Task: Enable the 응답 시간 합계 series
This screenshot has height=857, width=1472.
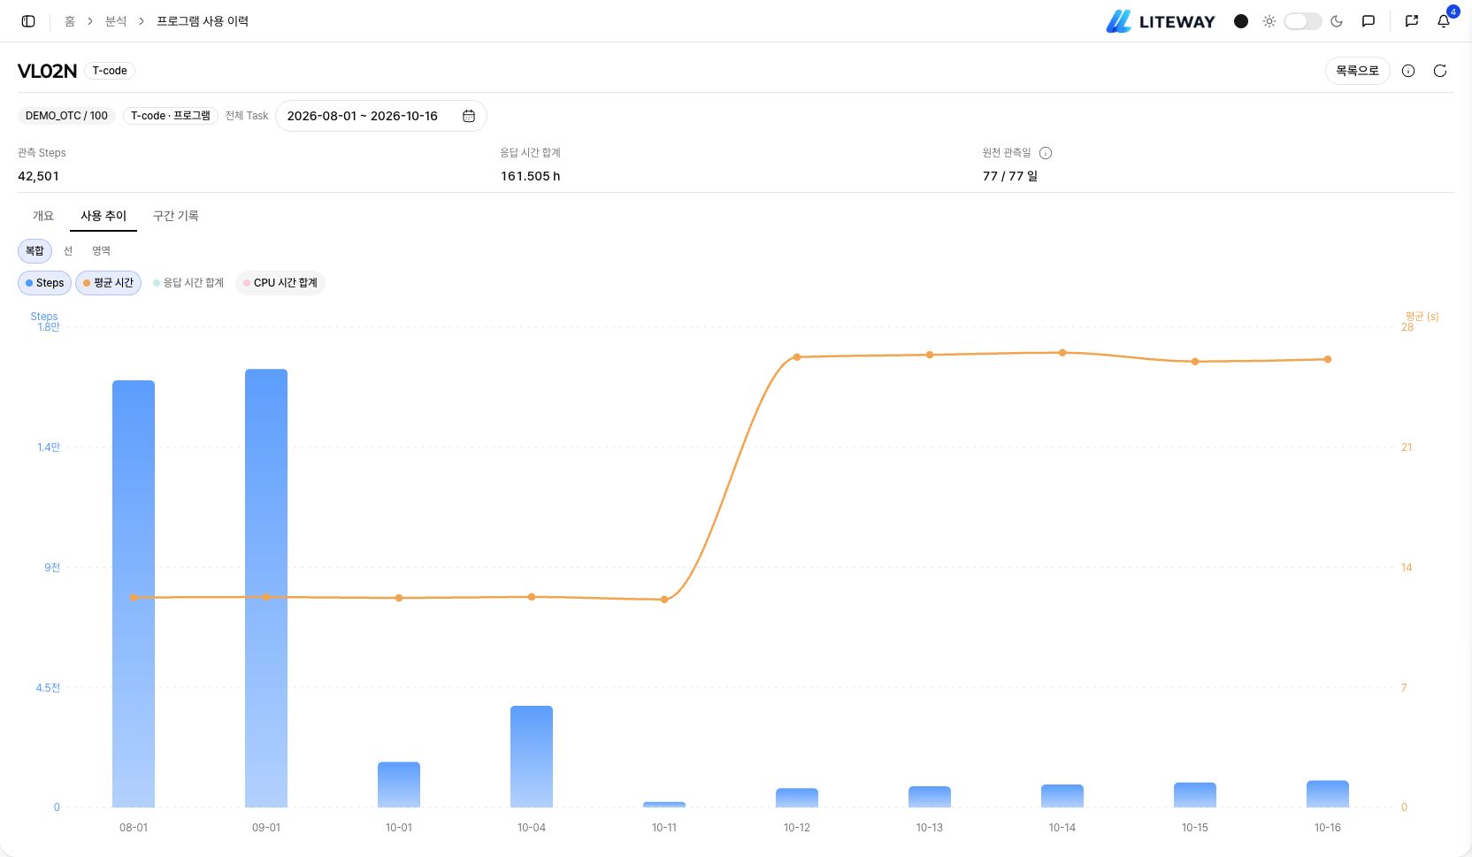Action: coord(188,283)
